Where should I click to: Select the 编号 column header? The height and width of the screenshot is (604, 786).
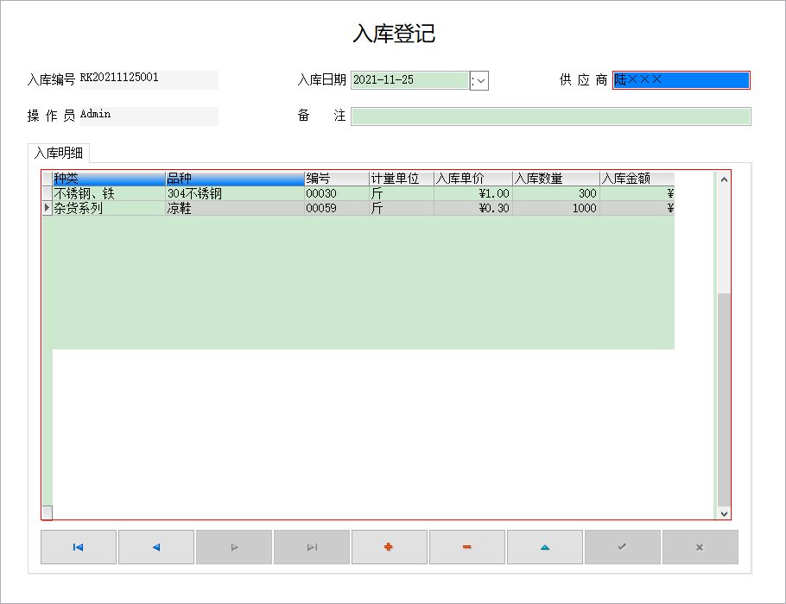(x=337, y=179)
